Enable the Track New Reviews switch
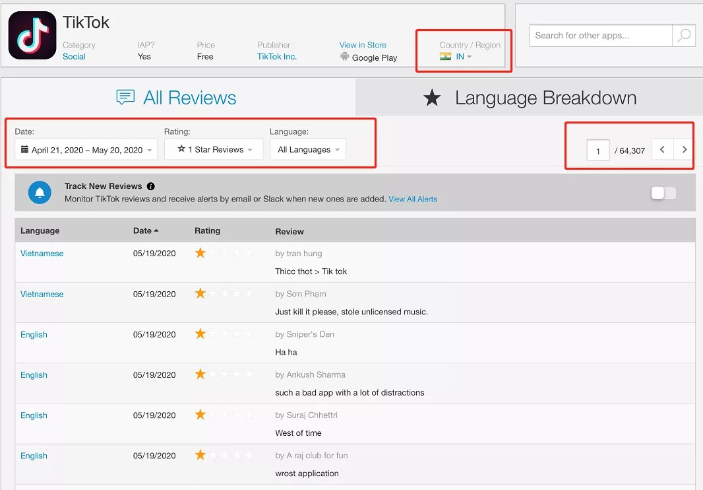Viewport: 703px width, 490px height. [663, 193]
